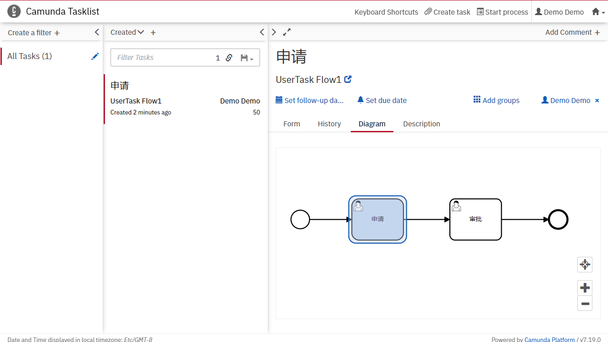Image resolution: width=608 pixels, height=342 pixels.
Task: Click Set due date bell
Action: (382, 100)
